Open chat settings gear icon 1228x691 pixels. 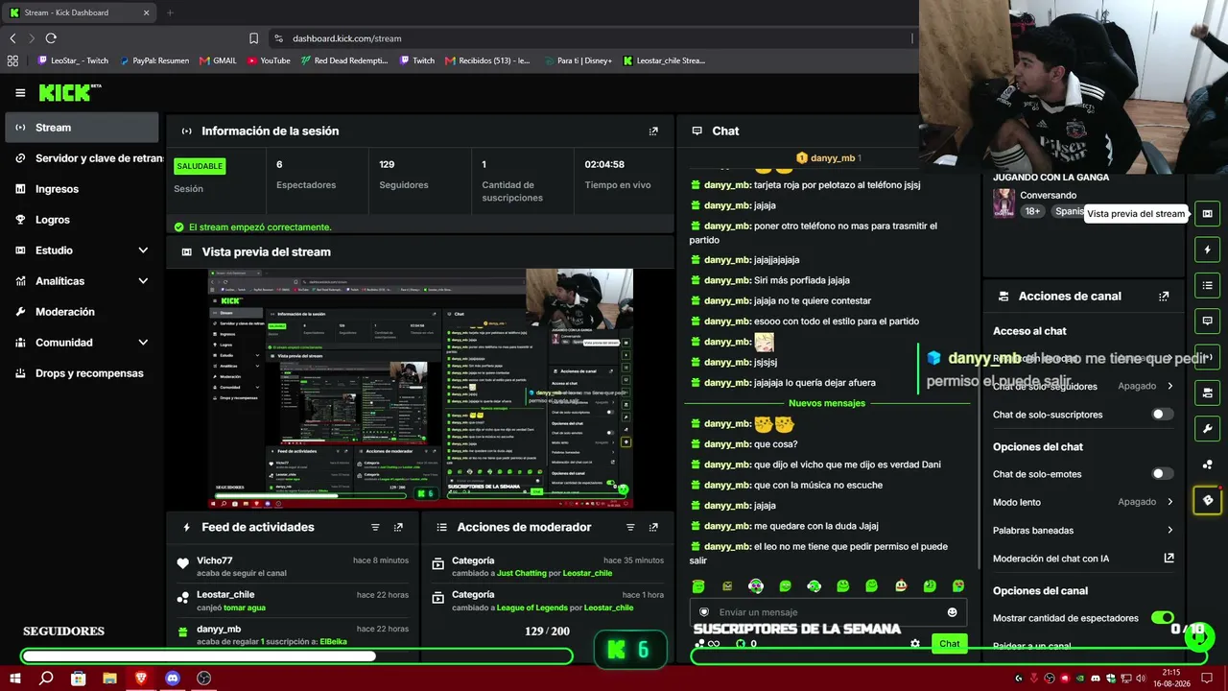pos(915,644)
